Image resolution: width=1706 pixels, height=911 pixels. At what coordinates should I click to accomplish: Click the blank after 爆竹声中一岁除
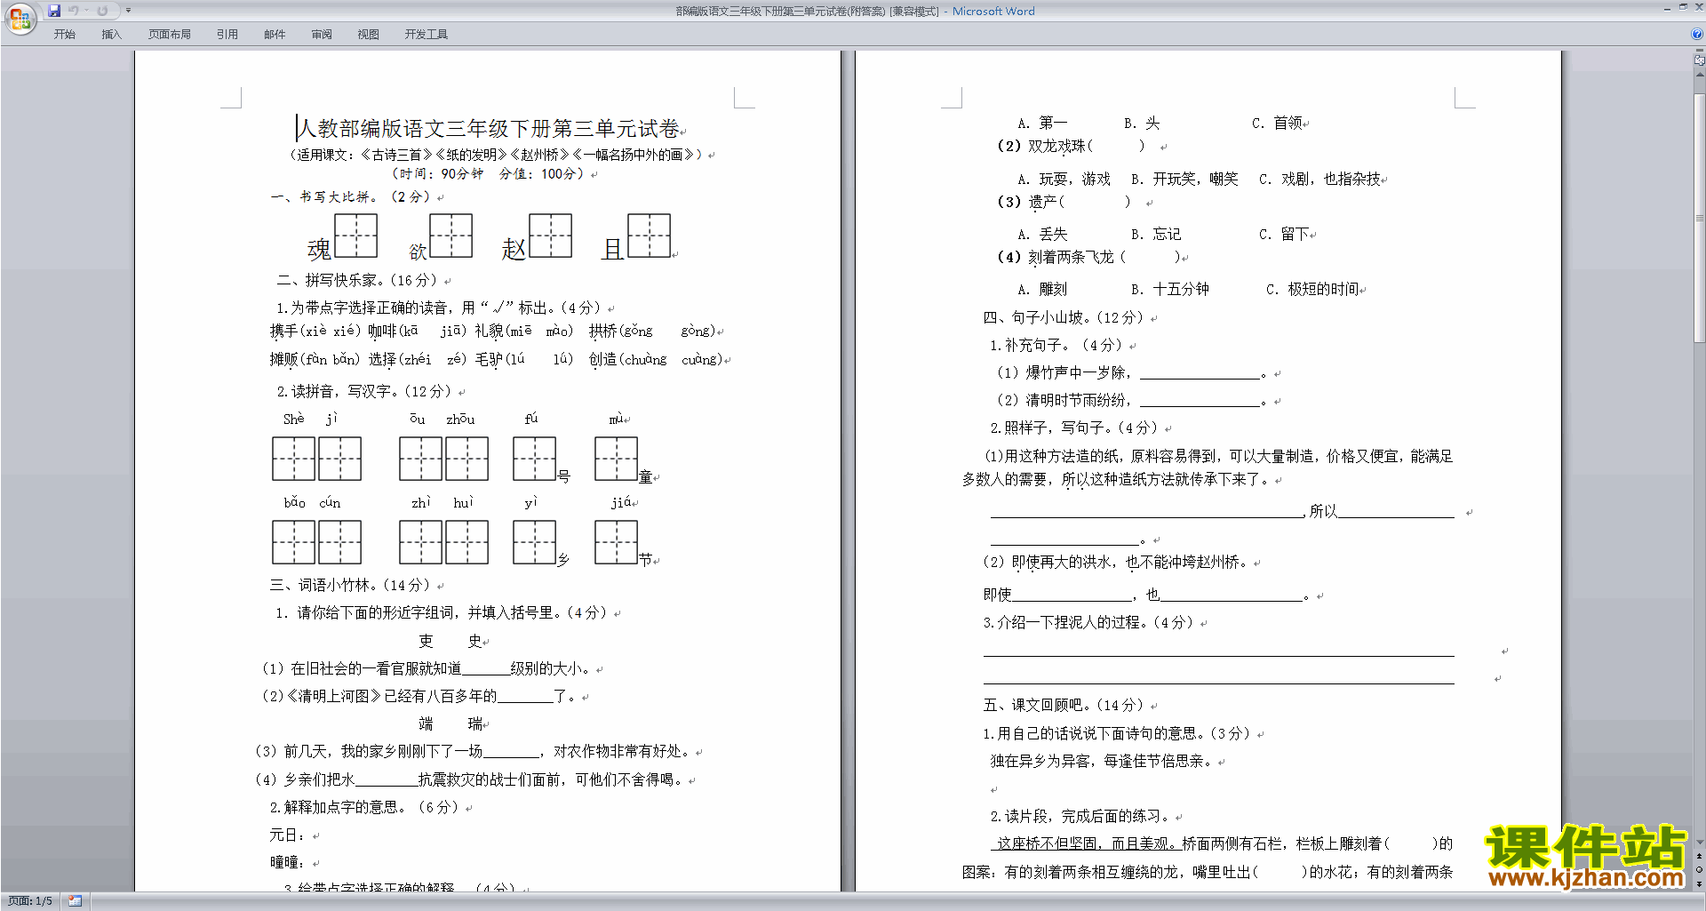click(1200, 372)
